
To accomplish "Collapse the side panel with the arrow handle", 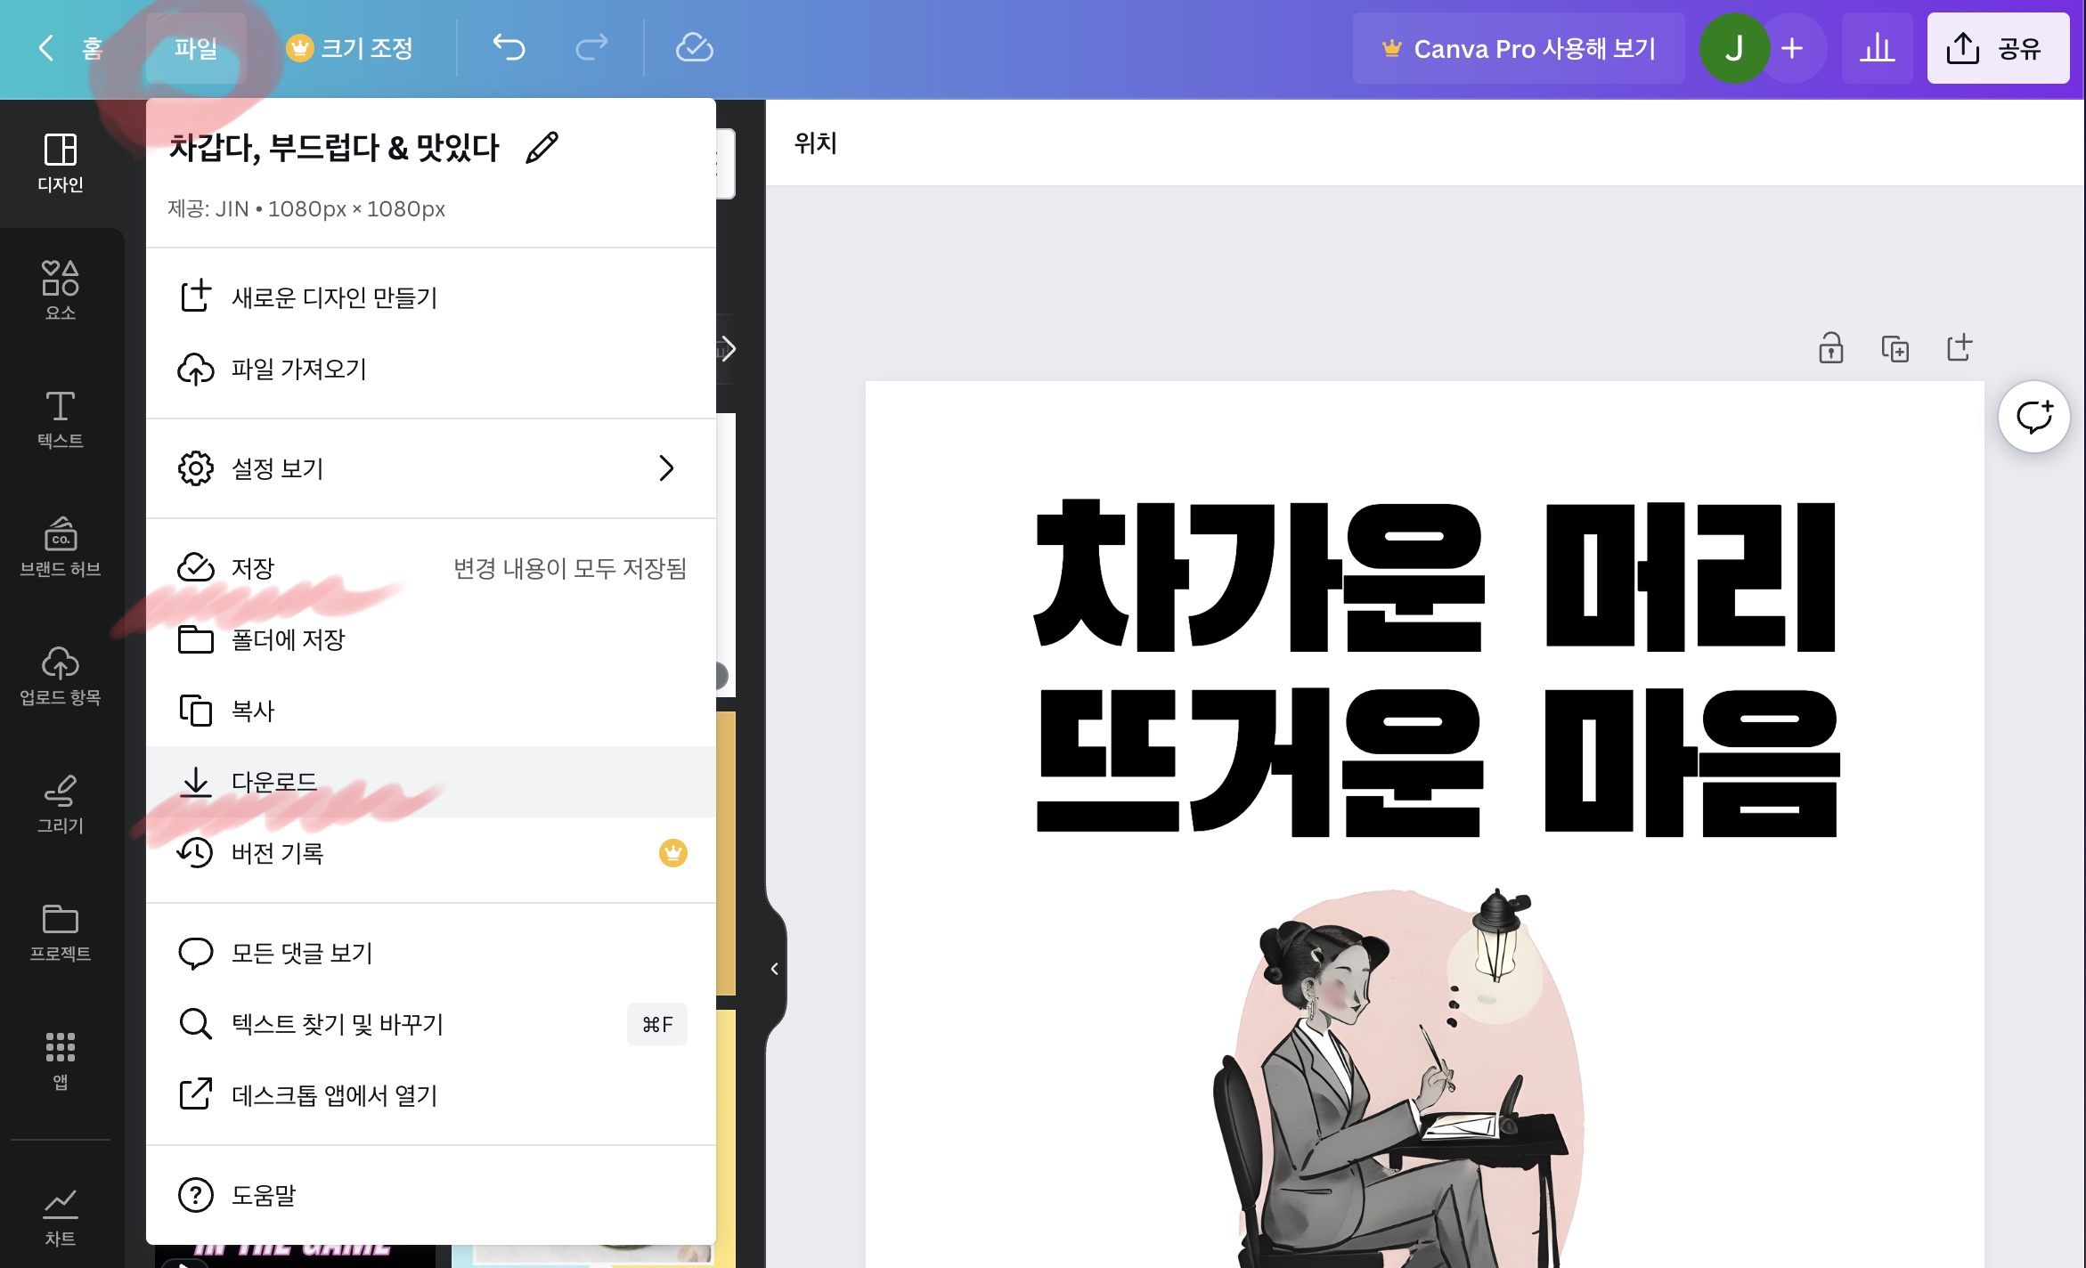I will (774, 969).
